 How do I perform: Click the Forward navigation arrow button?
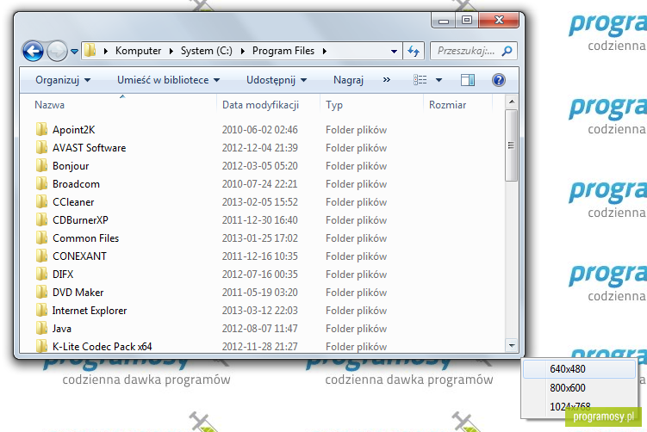[x=57, y=51]
